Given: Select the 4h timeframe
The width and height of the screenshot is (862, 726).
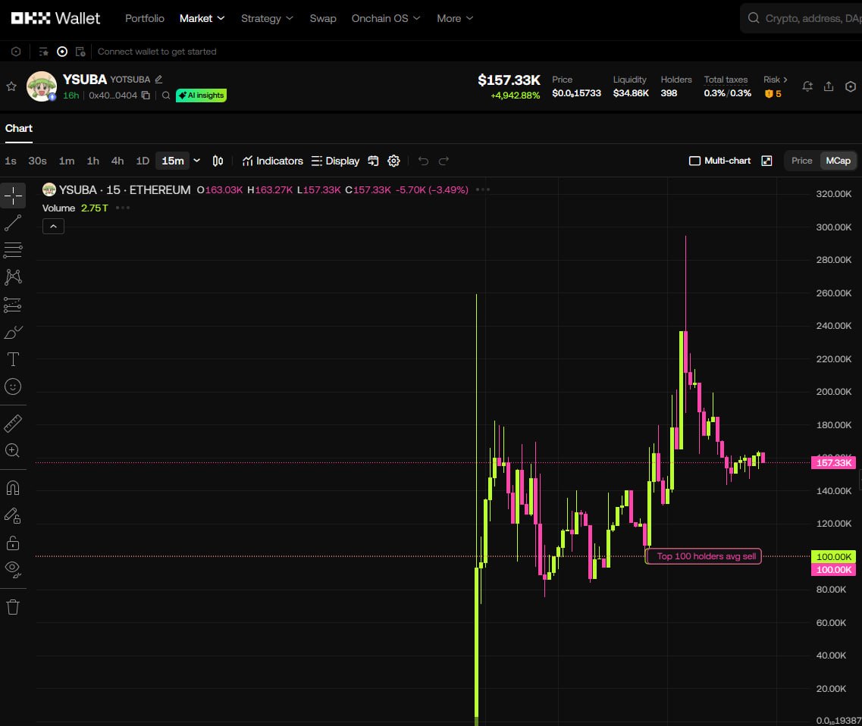Looking at the screenshot, I should pos(117,161).
